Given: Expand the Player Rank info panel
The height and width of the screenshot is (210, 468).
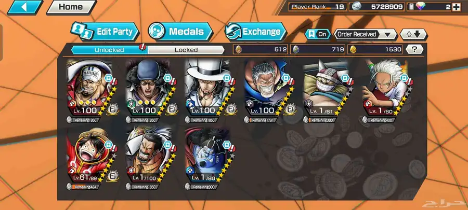Looking at the screenshot, I should tap(318, 7).
